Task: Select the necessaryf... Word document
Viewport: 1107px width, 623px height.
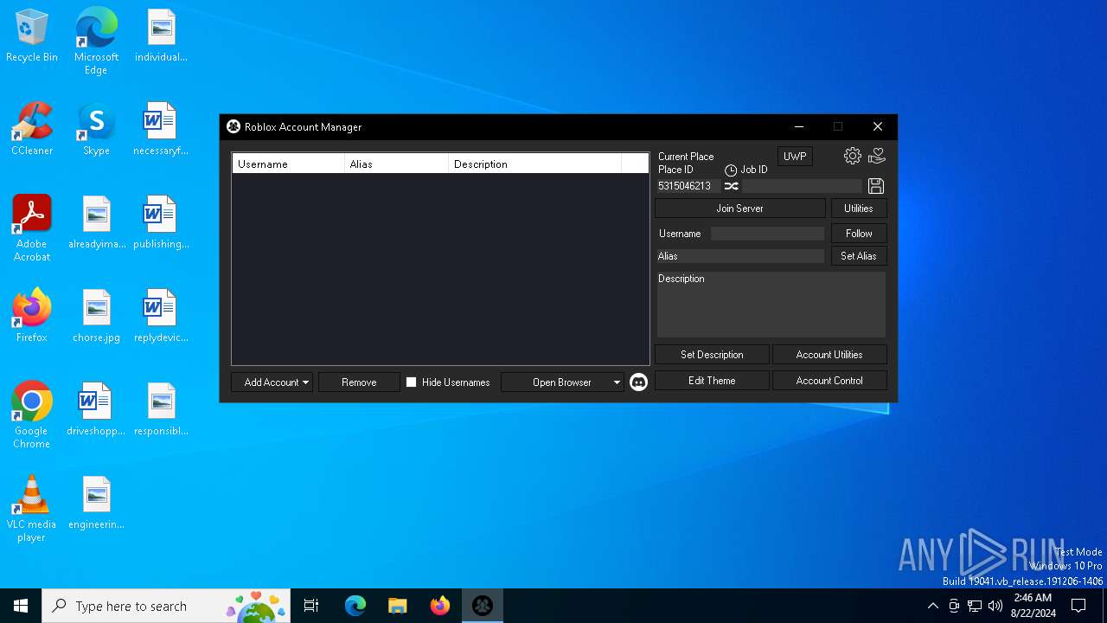Action: point(161,129)
